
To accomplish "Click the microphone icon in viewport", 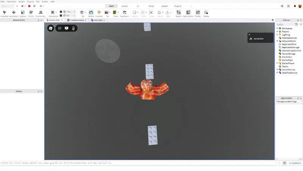I will tap(73, 28).
